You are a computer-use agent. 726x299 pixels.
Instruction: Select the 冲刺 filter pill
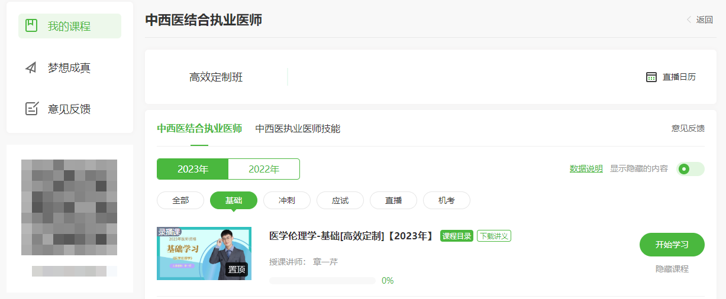click(x=287, y=200)
